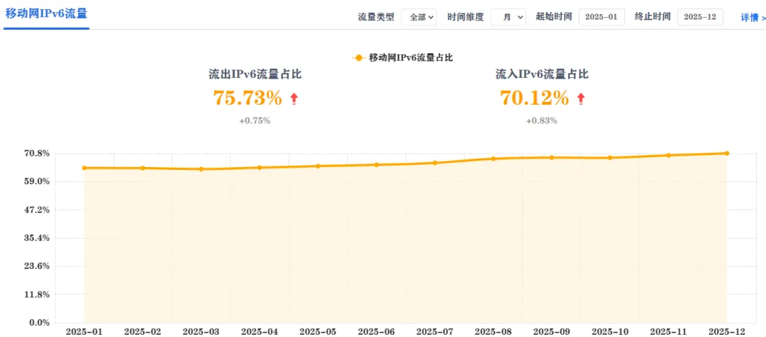Click the 流入IPv6流量占比 heading
The height and width of the screenshot is (337, 766).
(x=541, y=74)
